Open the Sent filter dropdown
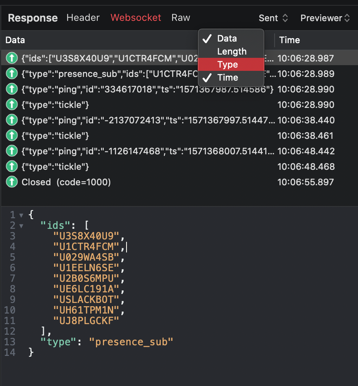Image resolution: width=358 pixels, height=386 pixels. click(273, 18)
